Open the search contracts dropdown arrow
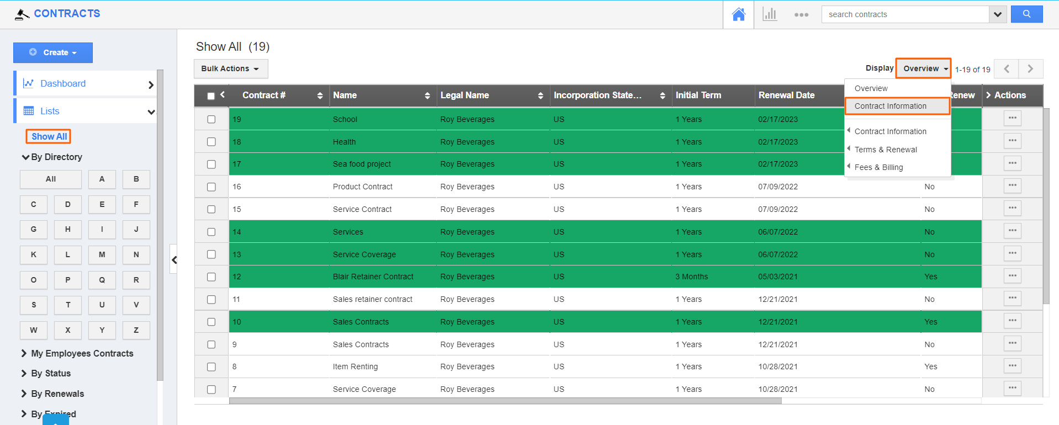The height and width of the screenshot is (425, 1059). (x=997, y=14)
